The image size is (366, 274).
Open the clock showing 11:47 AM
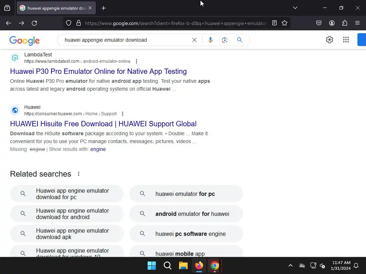coord(341,265)
